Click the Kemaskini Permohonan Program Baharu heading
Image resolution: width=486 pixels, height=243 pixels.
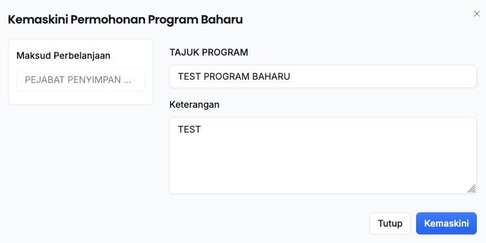point(125,20)
